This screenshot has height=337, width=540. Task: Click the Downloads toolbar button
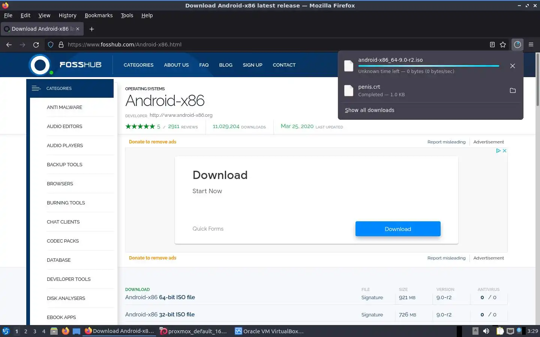(517, 45)
